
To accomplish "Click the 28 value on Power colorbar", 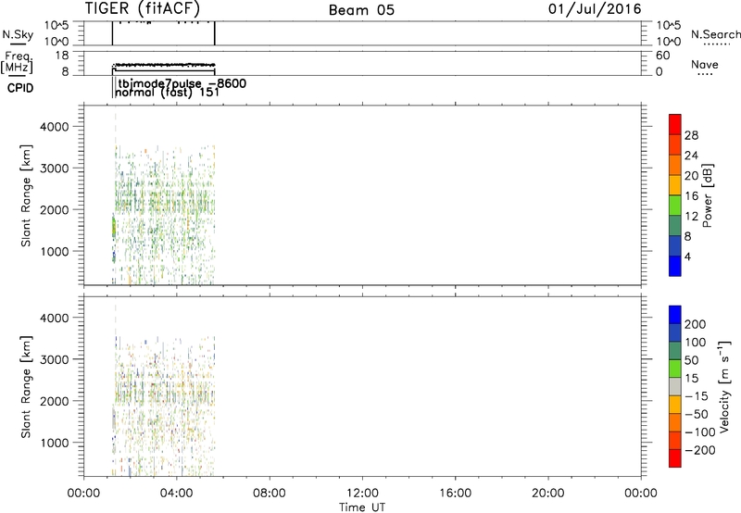I will click(x=691, y=135).
